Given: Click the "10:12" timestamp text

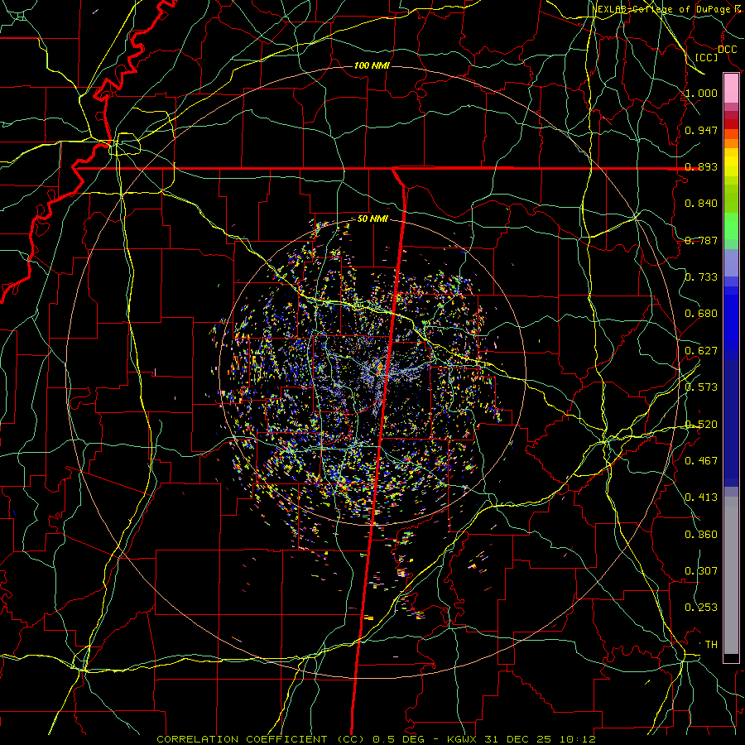Looking at the screenshot, I should 577,739.
